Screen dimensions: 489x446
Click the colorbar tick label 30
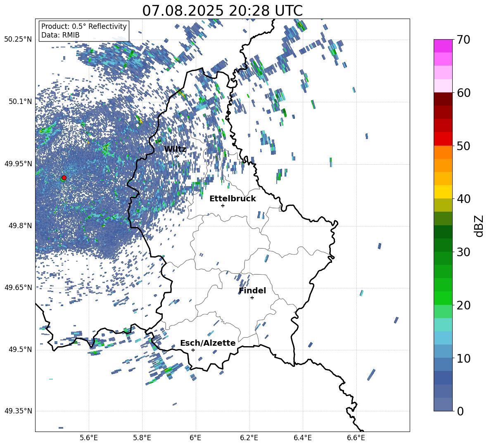click(x=463, y=252)
